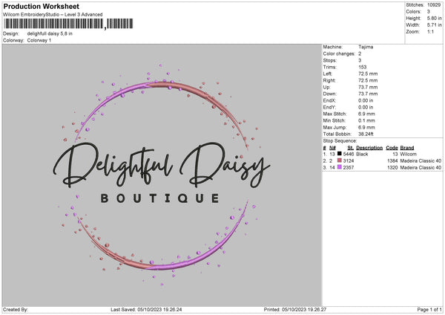Click the Width value 5.71 in
This screenshot has height=315, width=445.
coord(434,25)
